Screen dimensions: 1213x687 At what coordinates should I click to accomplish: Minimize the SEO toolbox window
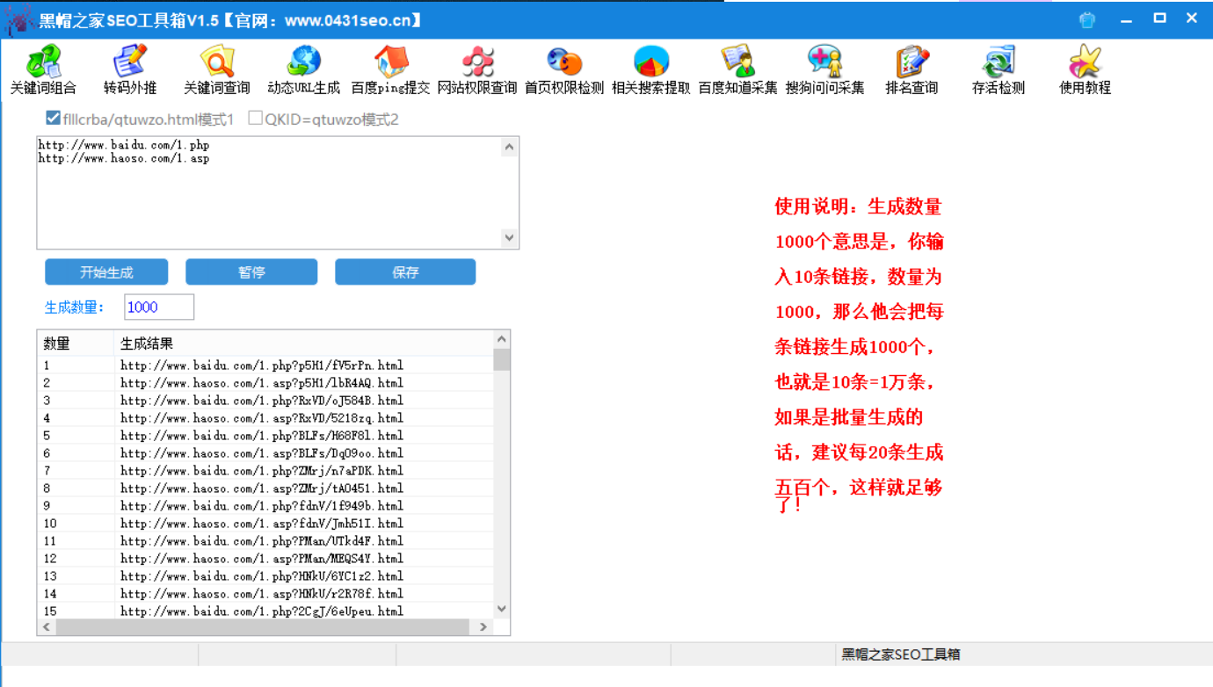pyautogui.click(x=1126, y=19)
